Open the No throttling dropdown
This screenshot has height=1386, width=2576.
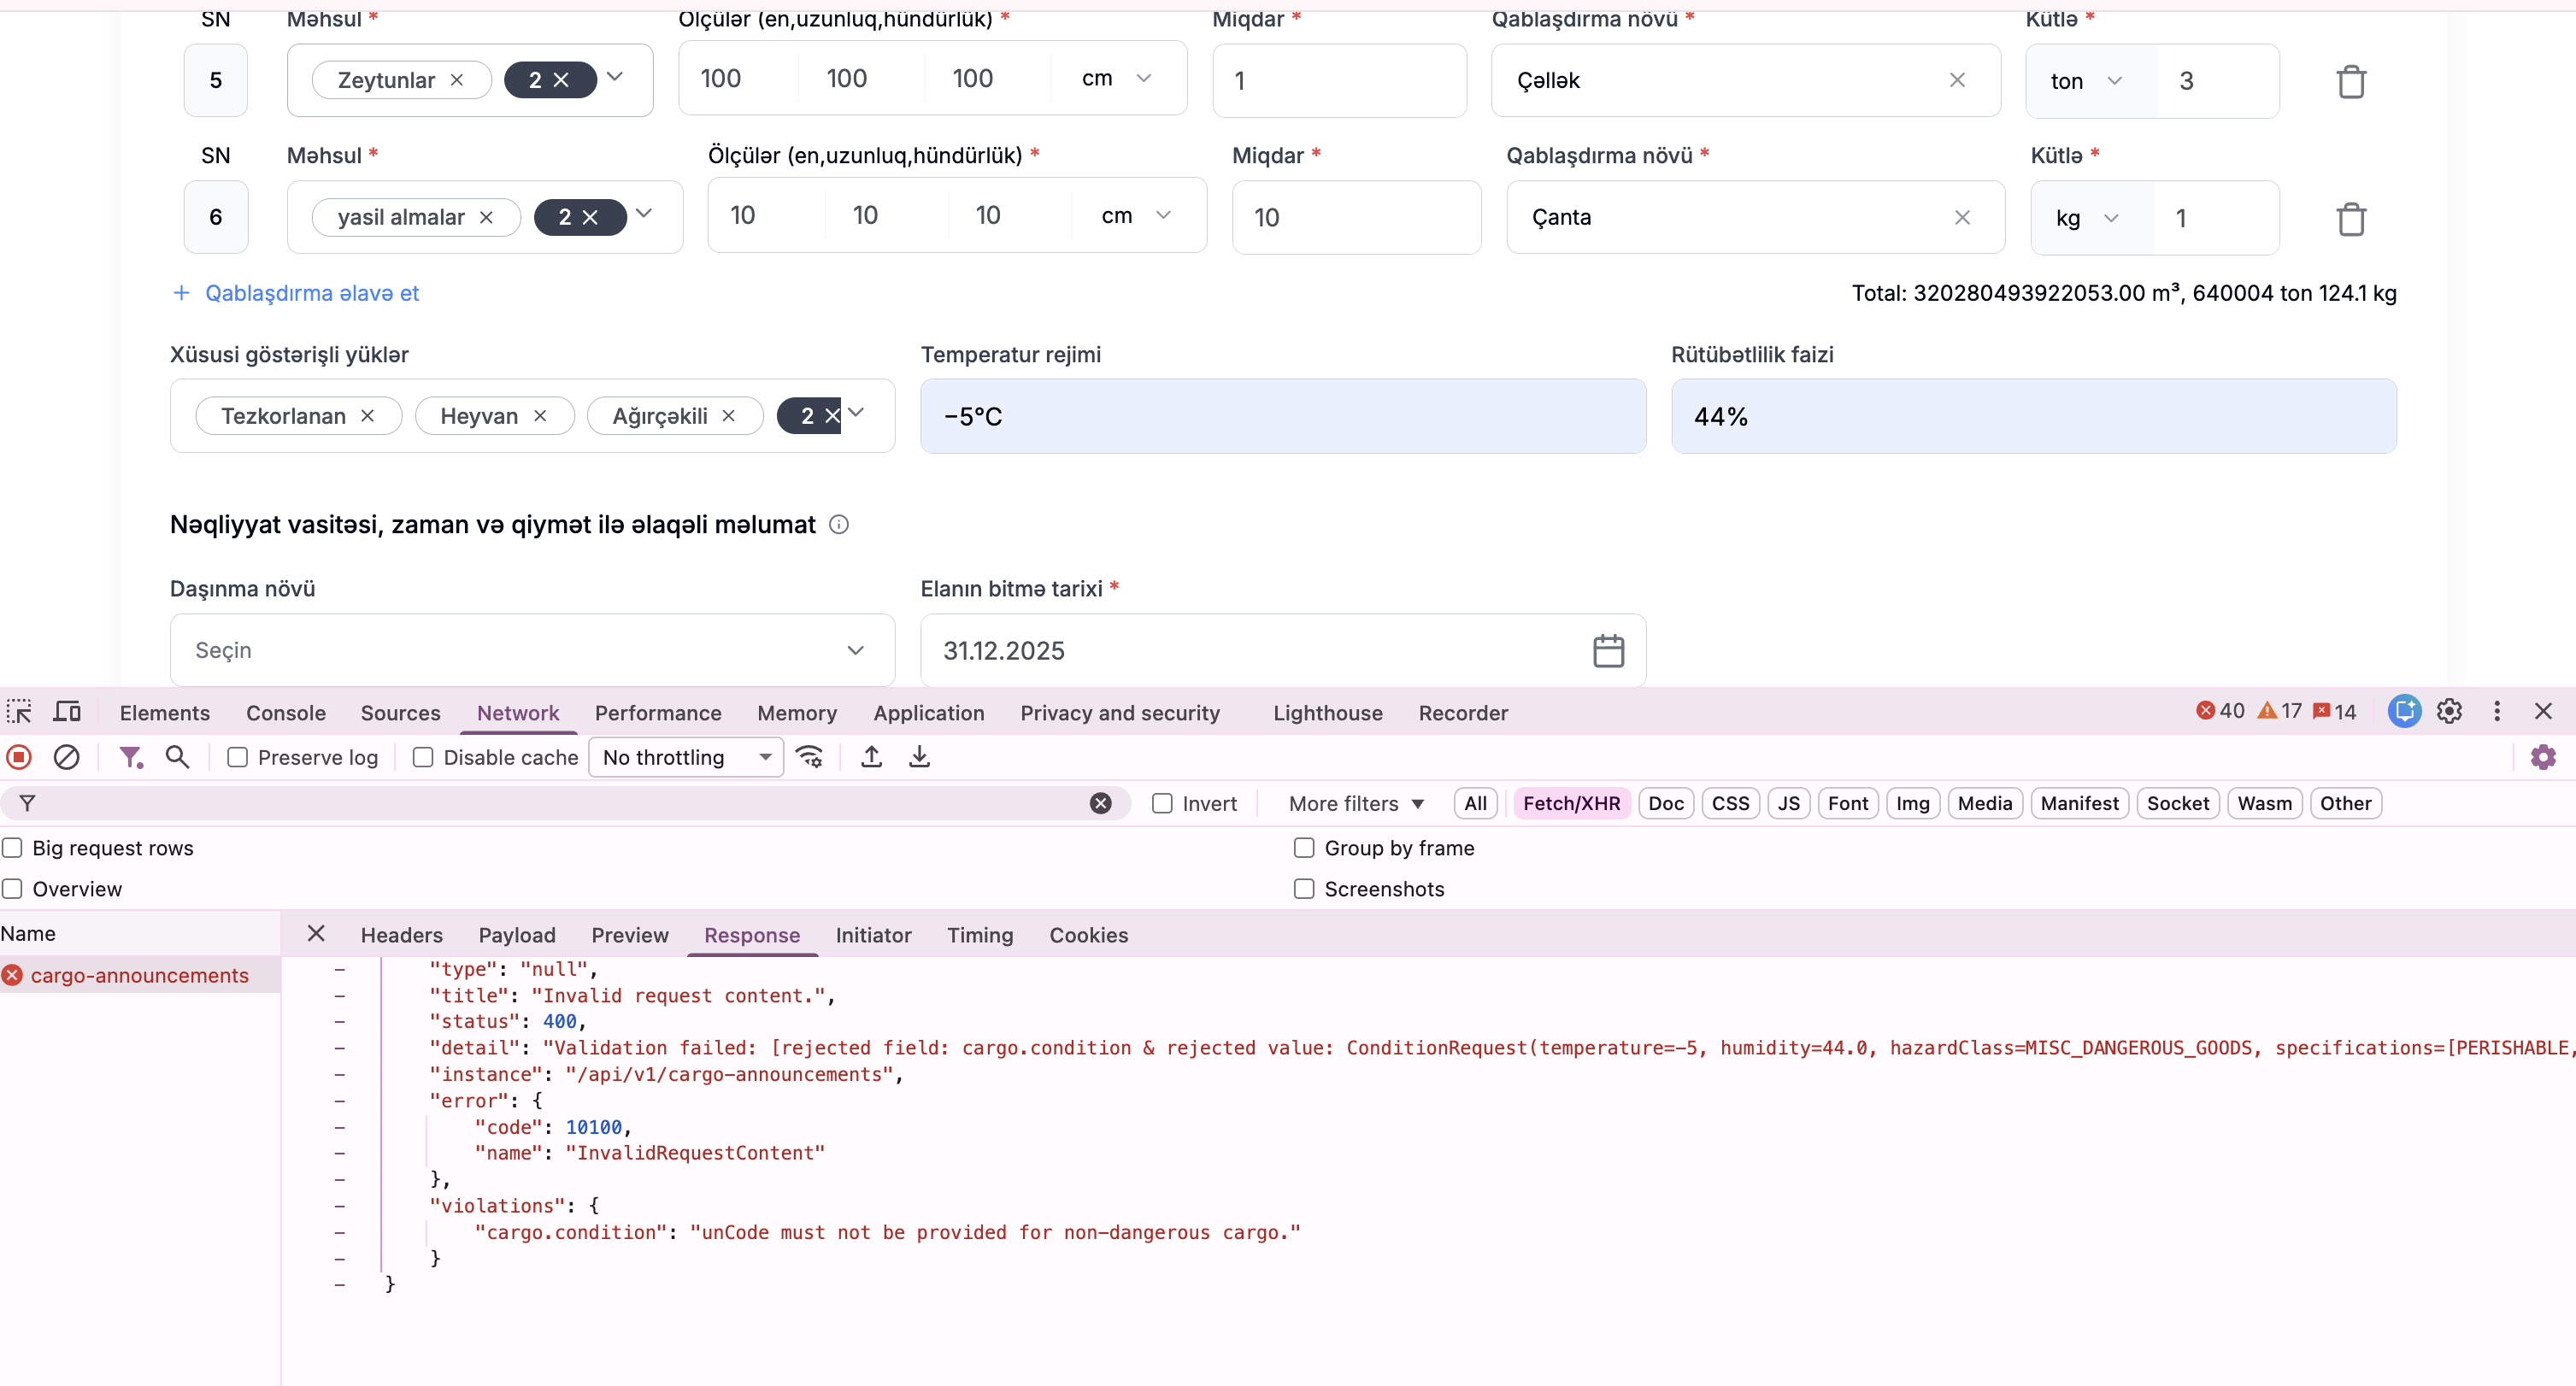click(x=686, y=757)
